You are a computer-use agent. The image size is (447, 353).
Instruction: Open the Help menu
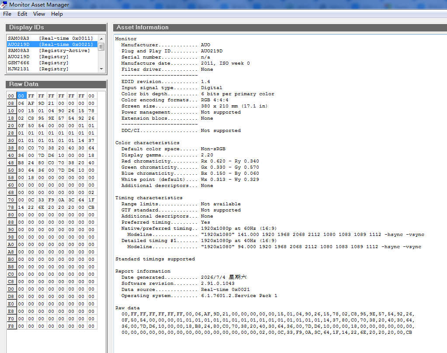pyautogui.click(x=57, y=14)
